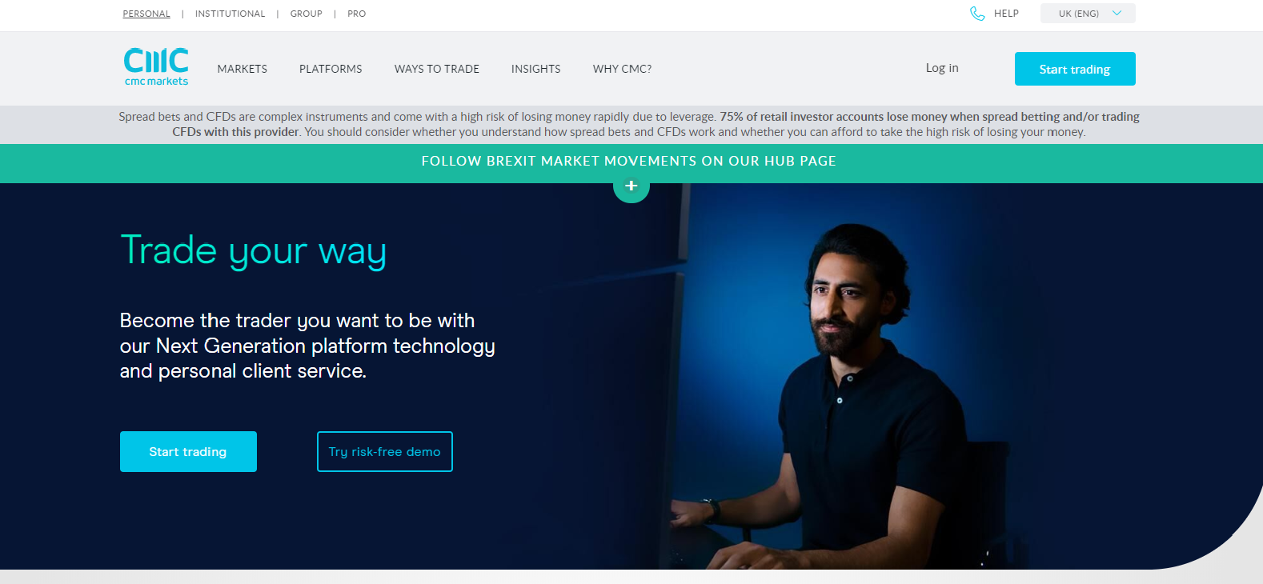Select the Personal account type
The height and width of the screenshot is (584, 1263).
tap(146, 14)
